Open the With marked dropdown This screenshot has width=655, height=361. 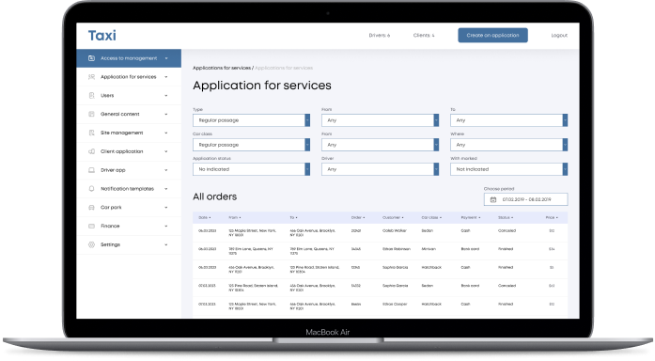508,169
